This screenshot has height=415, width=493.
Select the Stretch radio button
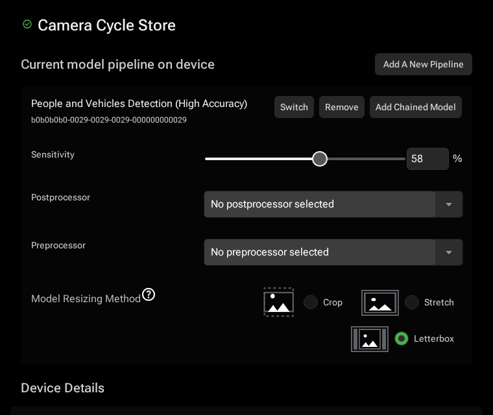pos(411,302)
